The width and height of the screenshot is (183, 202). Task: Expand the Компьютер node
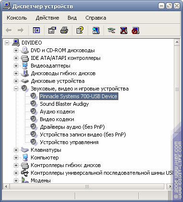pyautogui.click(x=16, y=157)
